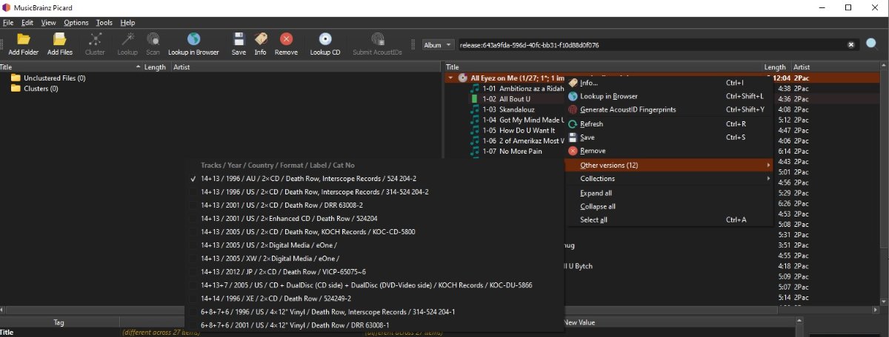Open the Album search type dropdown
This screenshot has height=337, width=889.
[x=437, y=45]
